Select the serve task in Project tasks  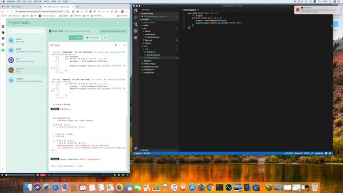point(27,40)
